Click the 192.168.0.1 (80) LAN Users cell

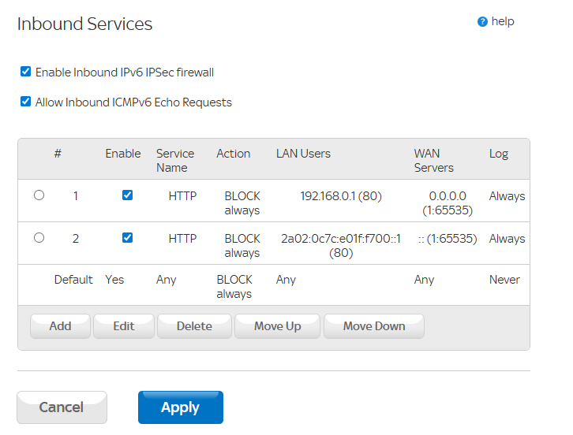pos(341,196)
